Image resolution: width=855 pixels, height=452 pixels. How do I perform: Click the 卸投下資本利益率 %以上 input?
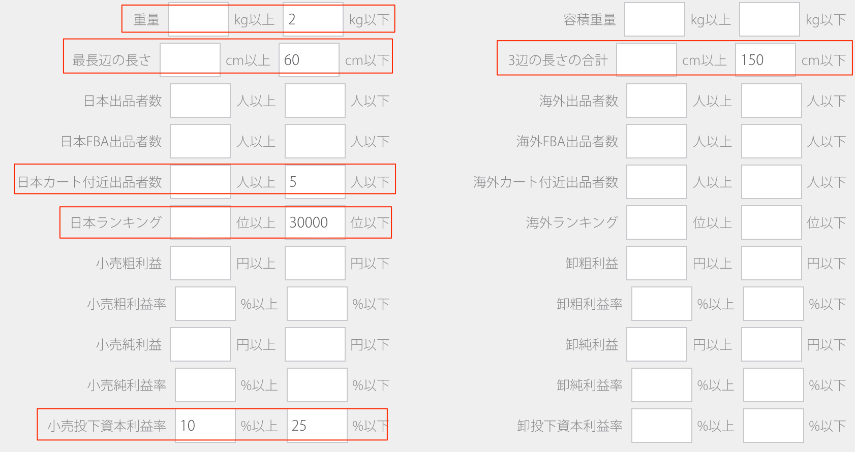[x=661, y=426]
